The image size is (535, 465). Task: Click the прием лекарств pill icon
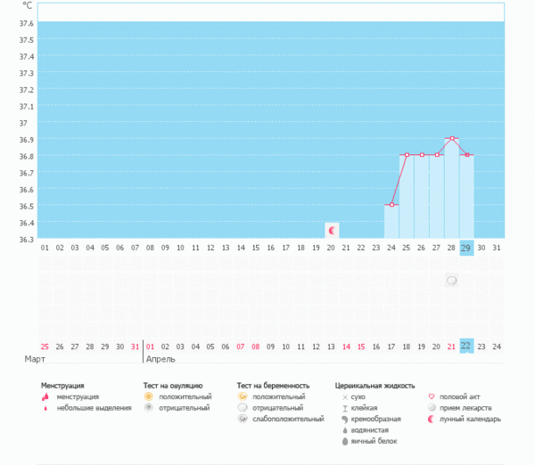[432, 407]
